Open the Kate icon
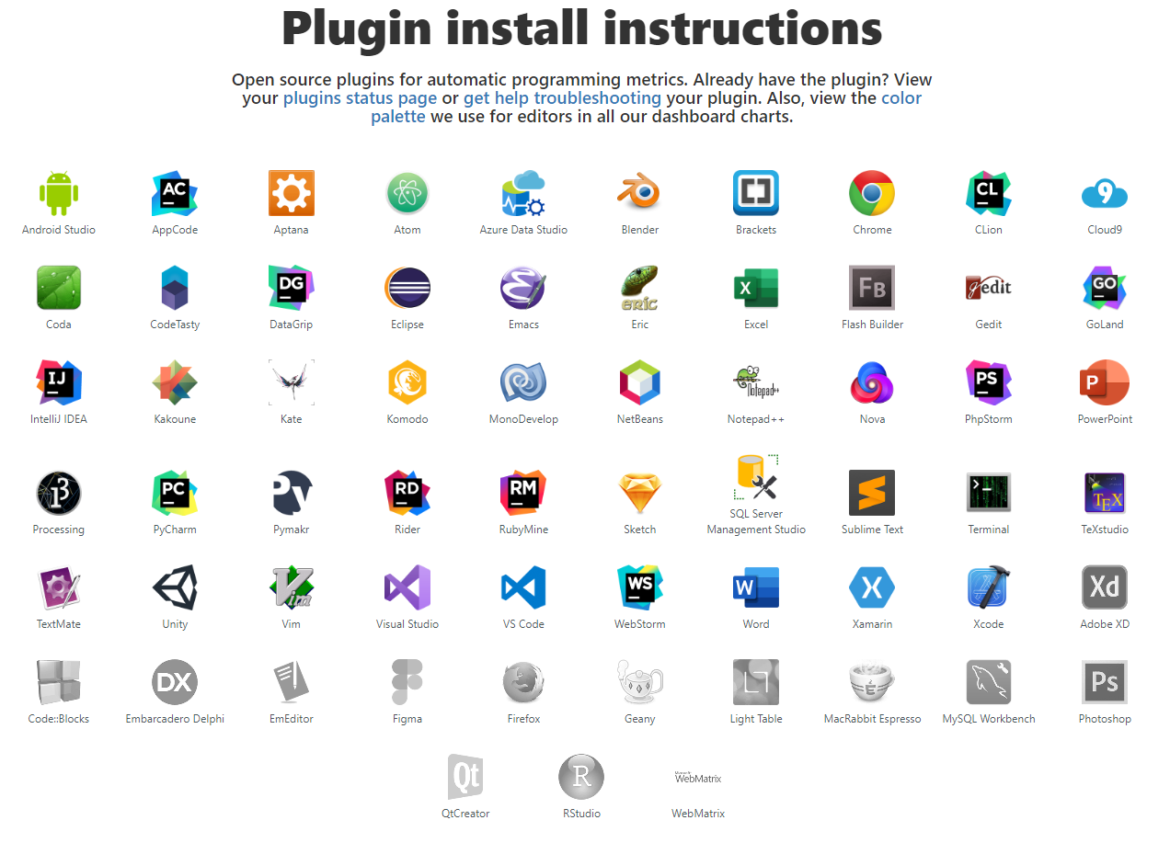 point(292,382)
